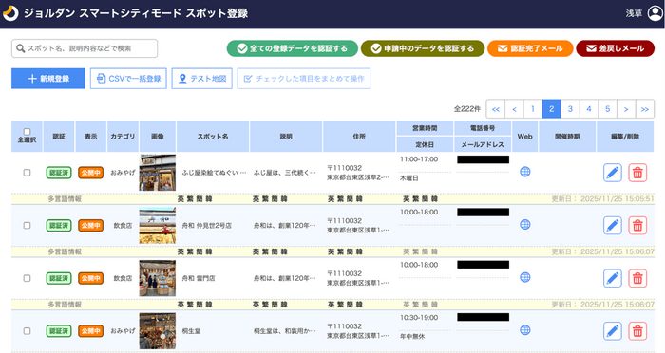This screenshot has width=665, height=353.
Task: Click the 全222件 total count text
Action: click(467, 109)
